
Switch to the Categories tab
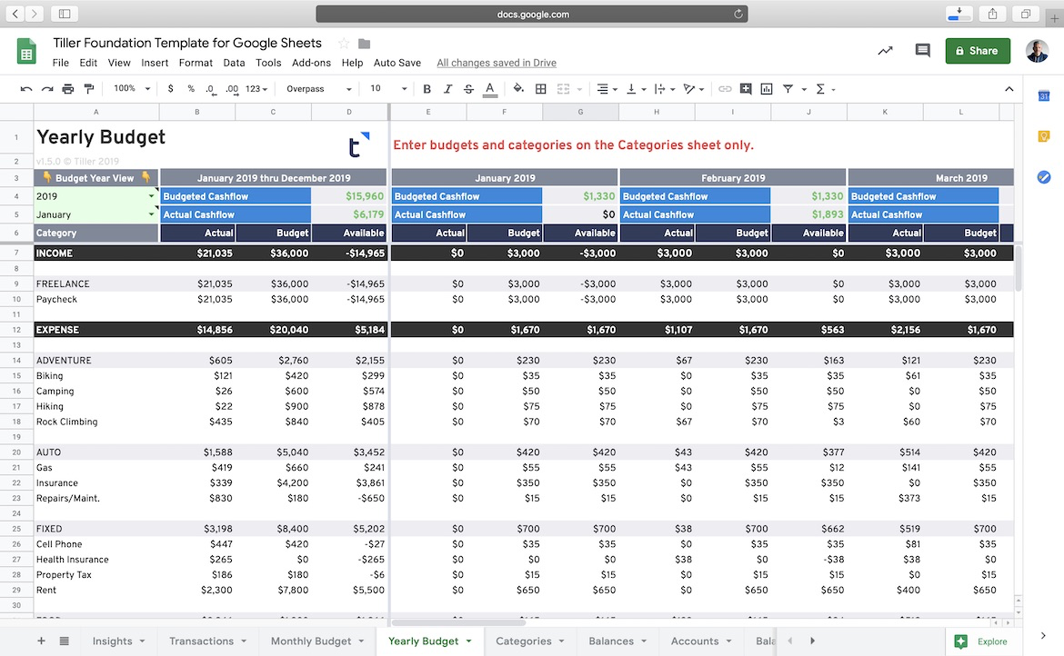click(530, 641)
